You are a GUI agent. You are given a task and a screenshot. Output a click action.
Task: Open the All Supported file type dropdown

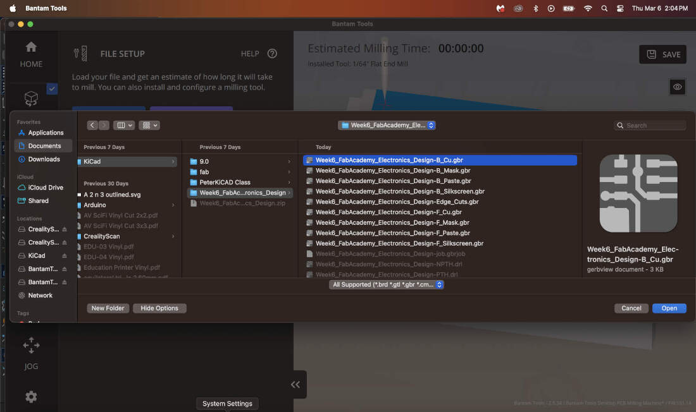point(386,285)
